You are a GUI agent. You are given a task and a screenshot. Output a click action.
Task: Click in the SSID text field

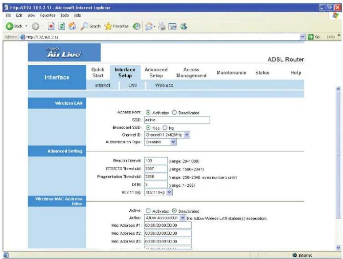pos(177,120)
